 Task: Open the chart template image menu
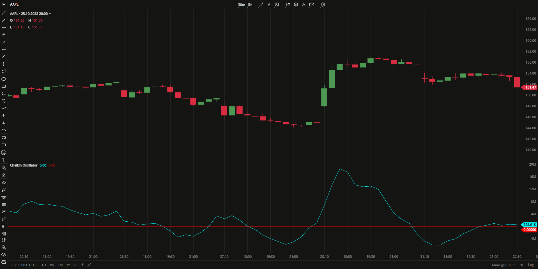point(277,4)
